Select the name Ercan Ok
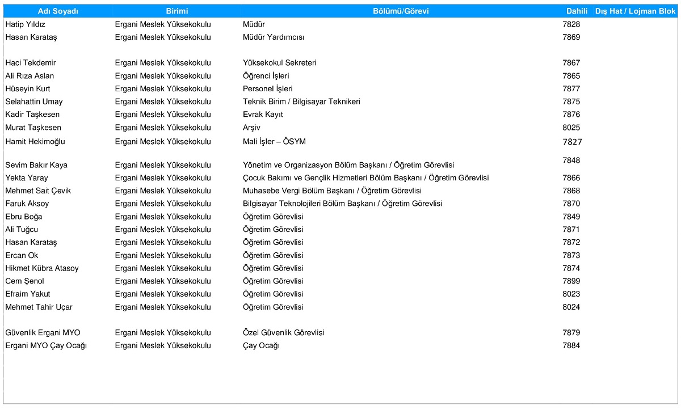The image size is (681, 410). point(22,256)
